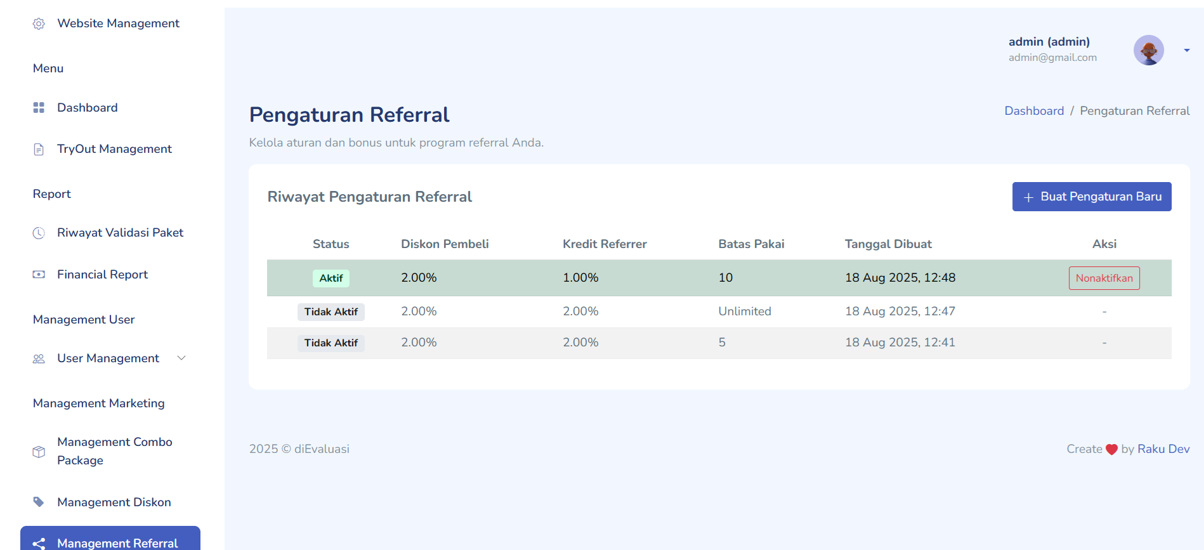Viewport: 1204px width, 550px height.
Task: Click the plus icon on Buat Pengaturan Baru
Action: coord(1029,197)
